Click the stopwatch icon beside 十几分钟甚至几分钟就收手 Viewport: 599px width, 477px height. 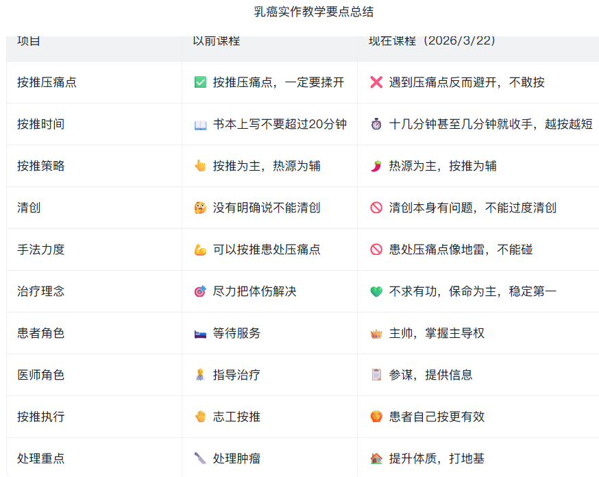pos(376,124)
